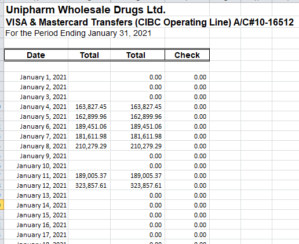Select the January 16, 2021 date cell
This screenshot has width=299, height=244.
(x=36, y=225)
